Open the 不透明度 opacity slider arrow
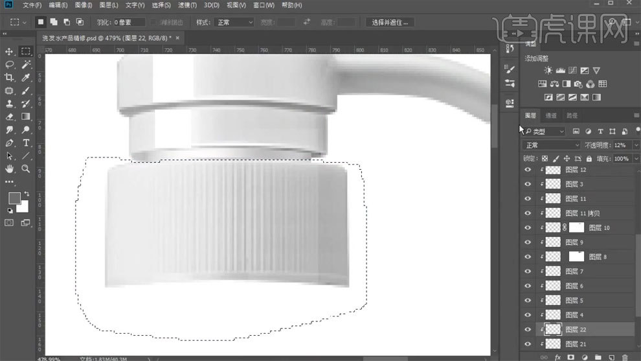This screenshot has height=361, width=641. coord(636,145)
